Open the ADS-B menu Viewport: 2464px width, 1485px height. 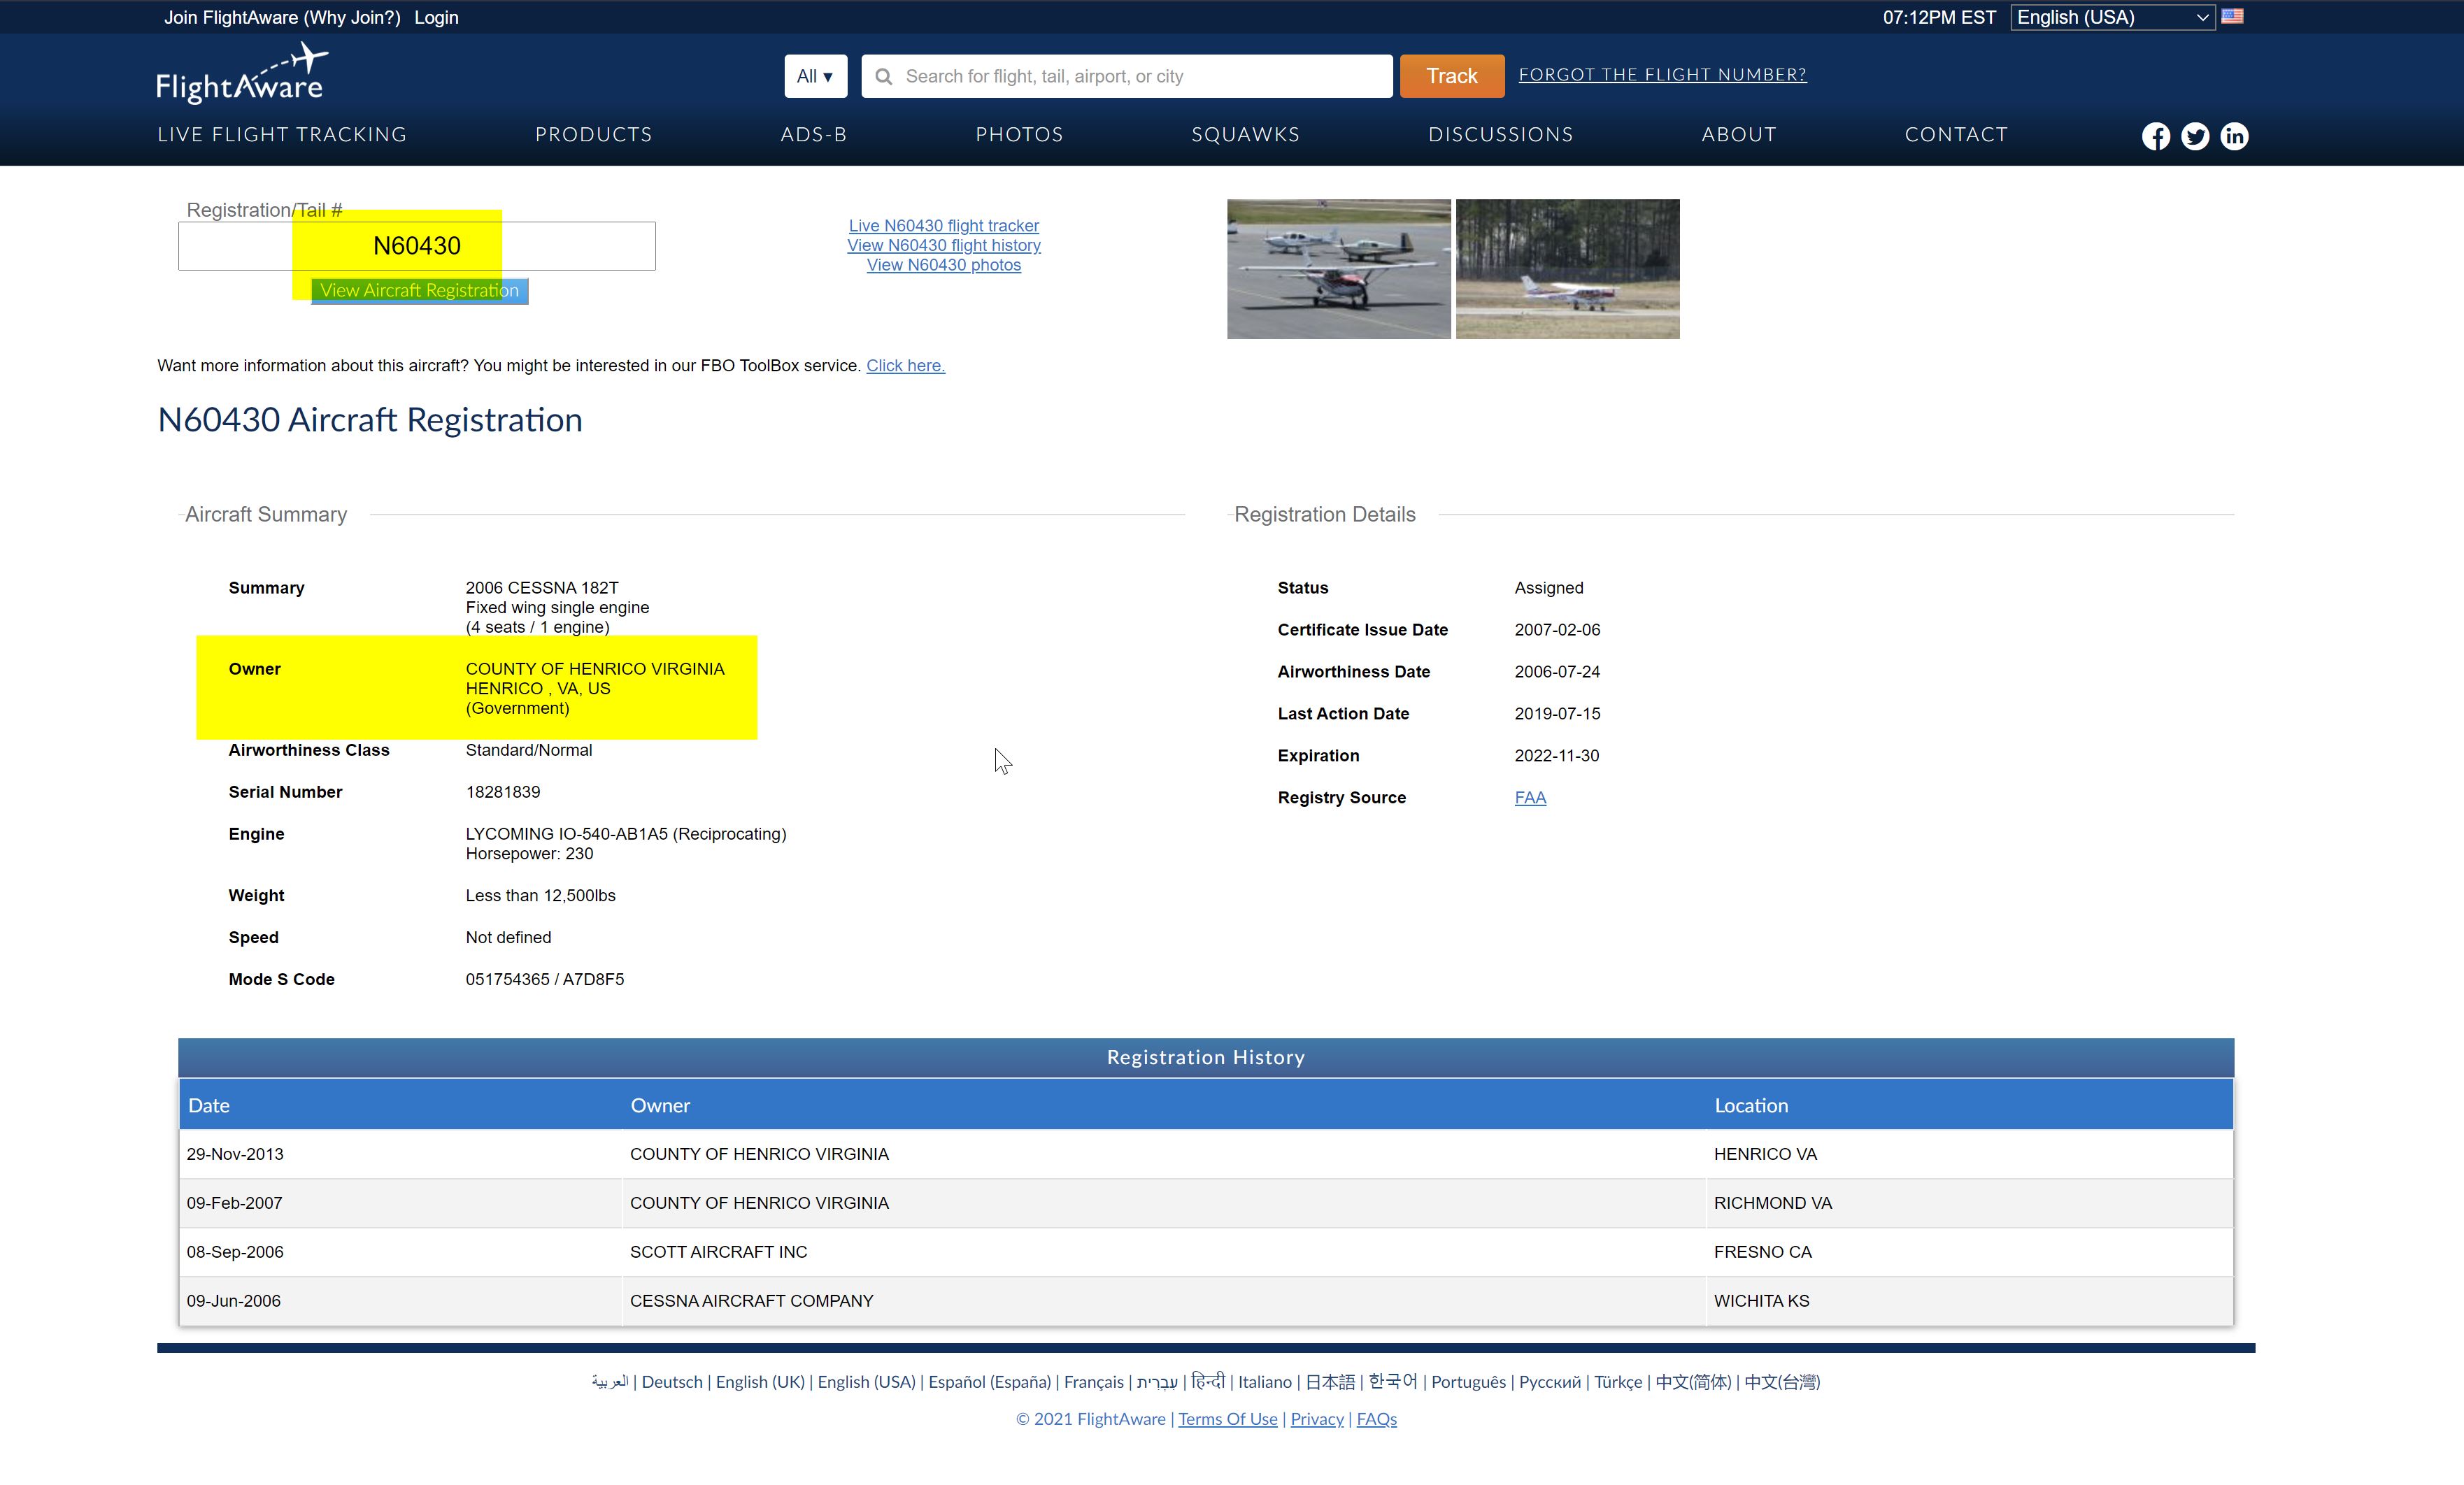click(813, 135)
